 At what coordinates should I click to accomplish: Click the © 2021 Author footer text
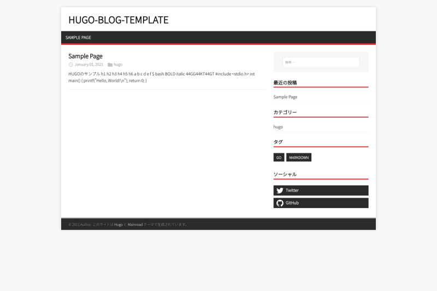[x=80, y=224]
